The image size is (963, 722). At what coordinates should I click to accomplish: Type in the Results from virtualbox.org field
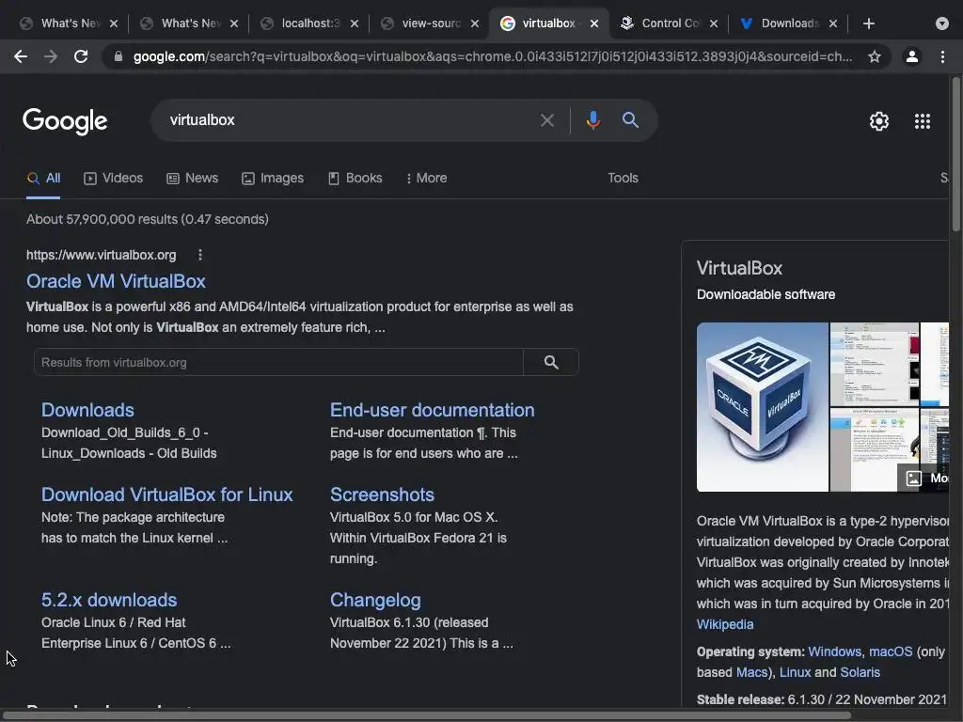pos(278,362)
